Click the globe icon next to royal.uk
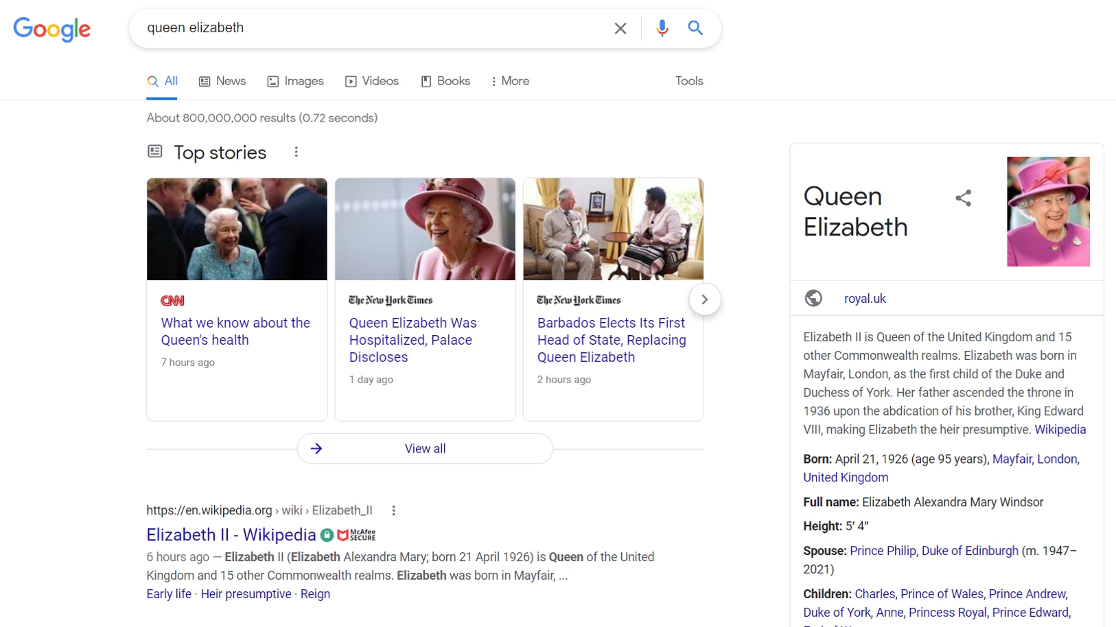This screenshot has height=627, width=1116. [813, 298]
